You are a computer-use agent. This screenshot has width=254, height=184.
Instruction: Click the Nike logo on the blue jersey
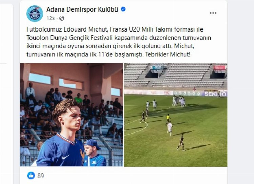tap(66, 157)
